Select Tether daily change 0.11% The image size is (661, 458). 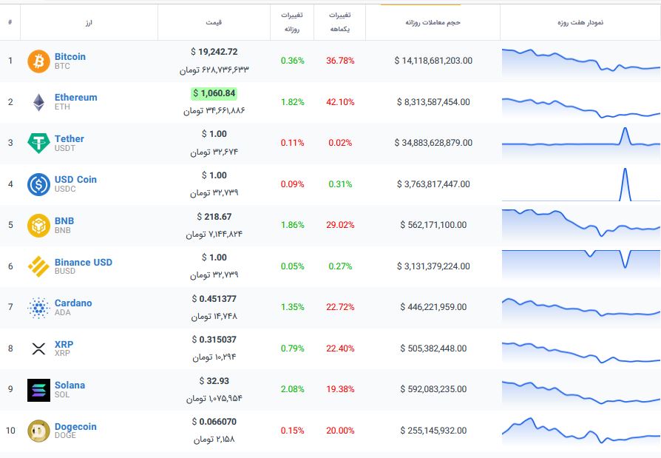[293, 143]
